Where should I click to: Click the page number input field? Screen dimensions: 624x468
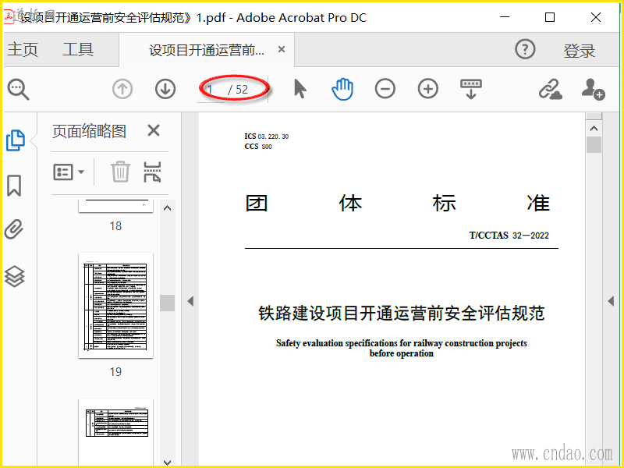point(211,90)
